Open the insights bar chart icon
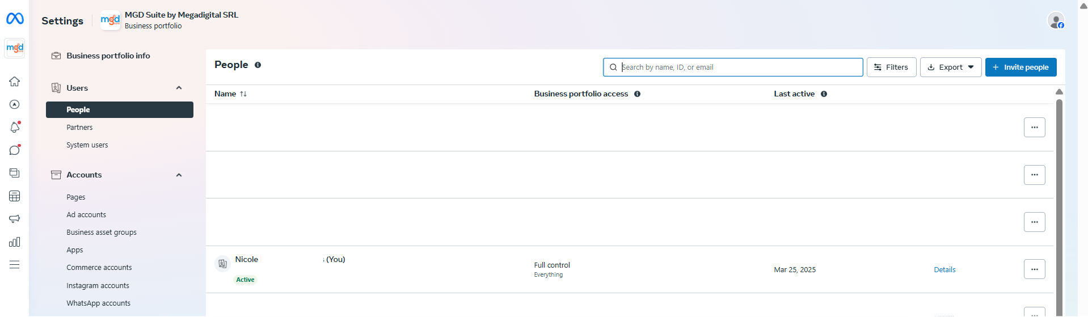This screenshot has width=1088, height=317. click(15, 242)
